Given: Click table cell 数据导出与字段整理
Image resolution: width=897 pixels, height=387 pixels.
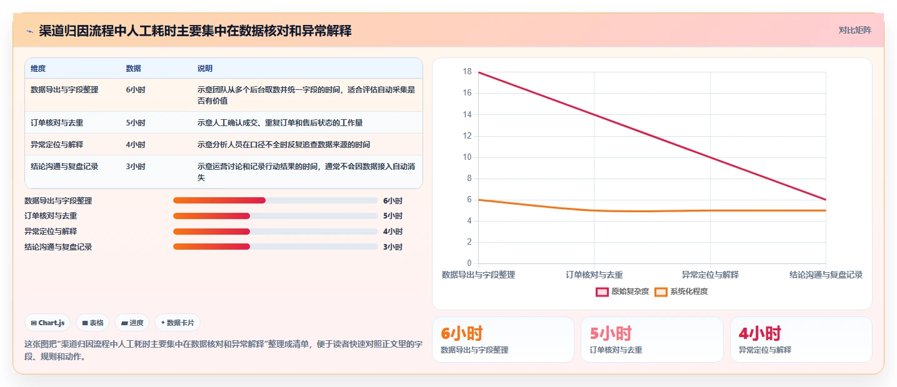Looking at the screenshot, I should click(x=64, y=90).
